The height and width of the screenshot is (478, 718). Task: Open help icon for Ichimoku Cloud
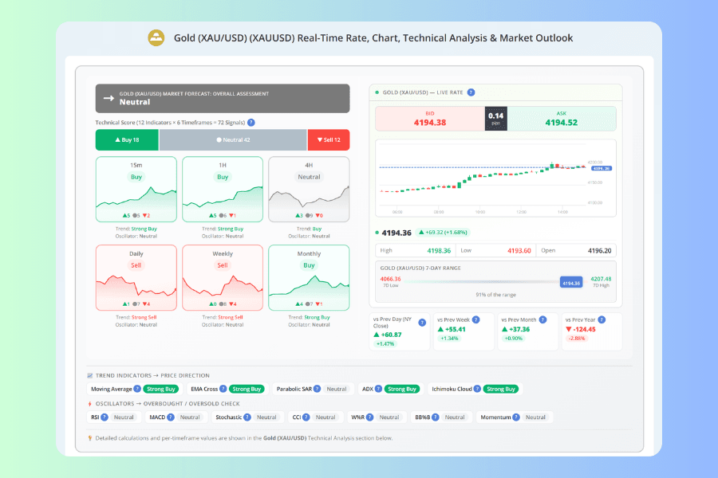tap(477, 389)
